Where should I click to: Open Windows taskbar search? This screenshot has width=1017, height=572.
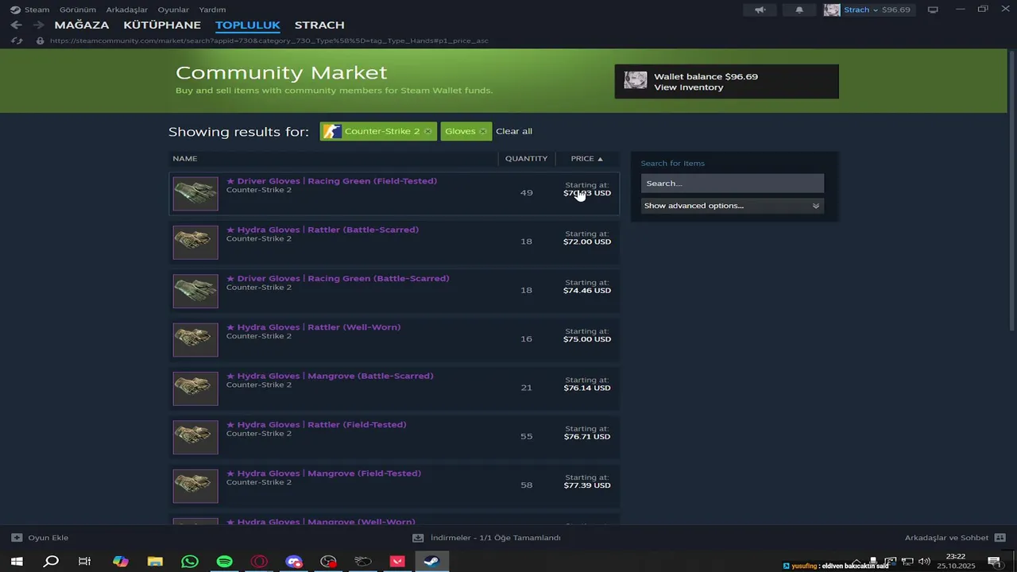coord(51,562)
